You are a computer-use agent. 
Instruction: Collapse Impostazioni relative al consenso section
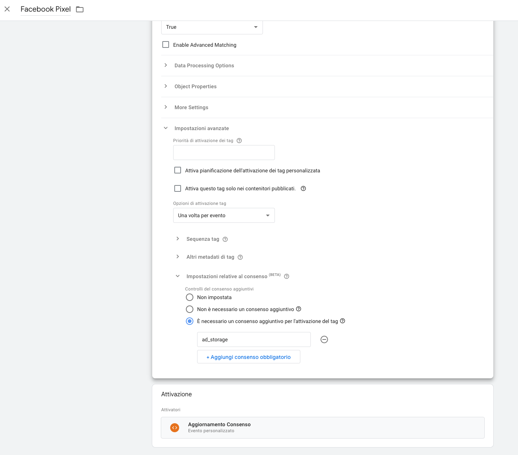point(178,276)
